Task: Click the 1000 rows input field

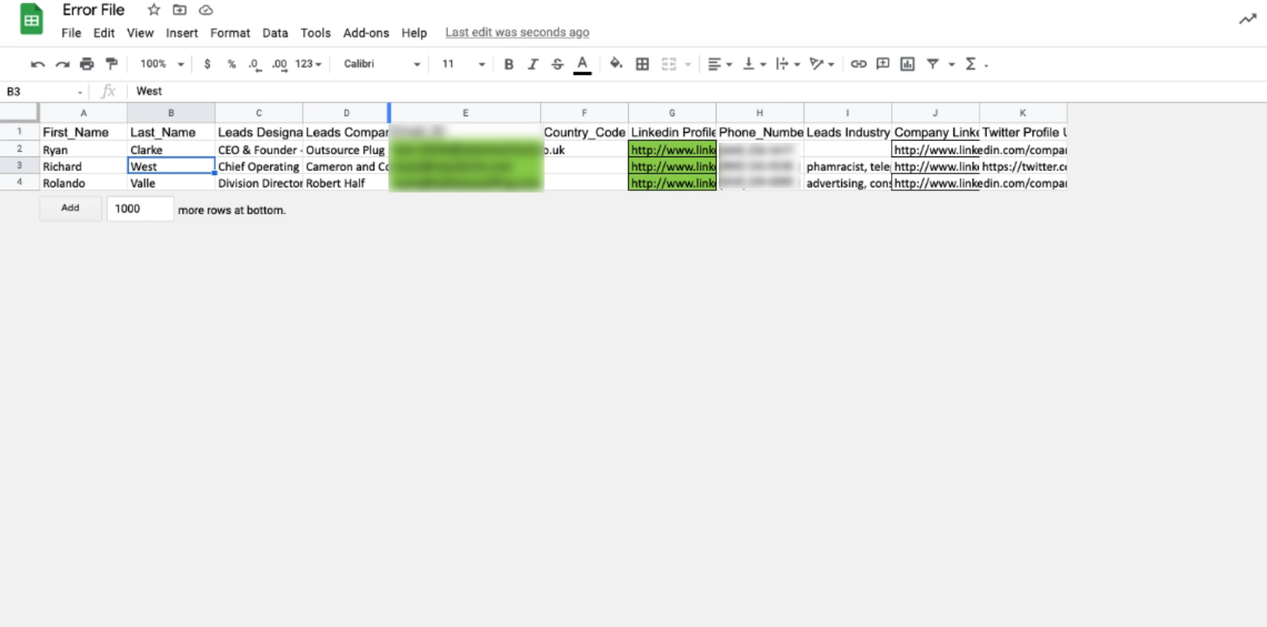Action: 140,209
